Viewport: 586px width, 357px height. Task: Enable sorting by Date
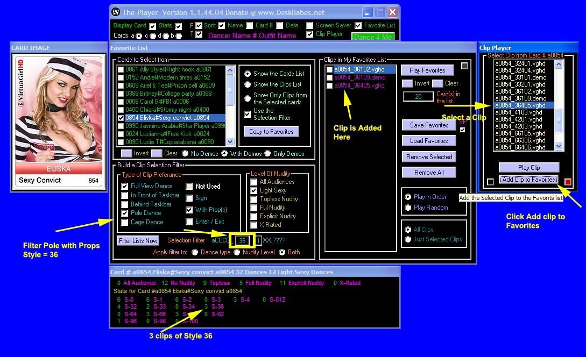point(279,26)
